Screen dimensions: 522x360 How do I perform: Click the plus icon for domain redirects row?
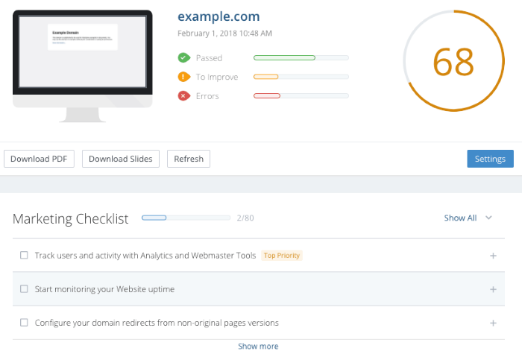pyautogui.click(x=493, y=323)
